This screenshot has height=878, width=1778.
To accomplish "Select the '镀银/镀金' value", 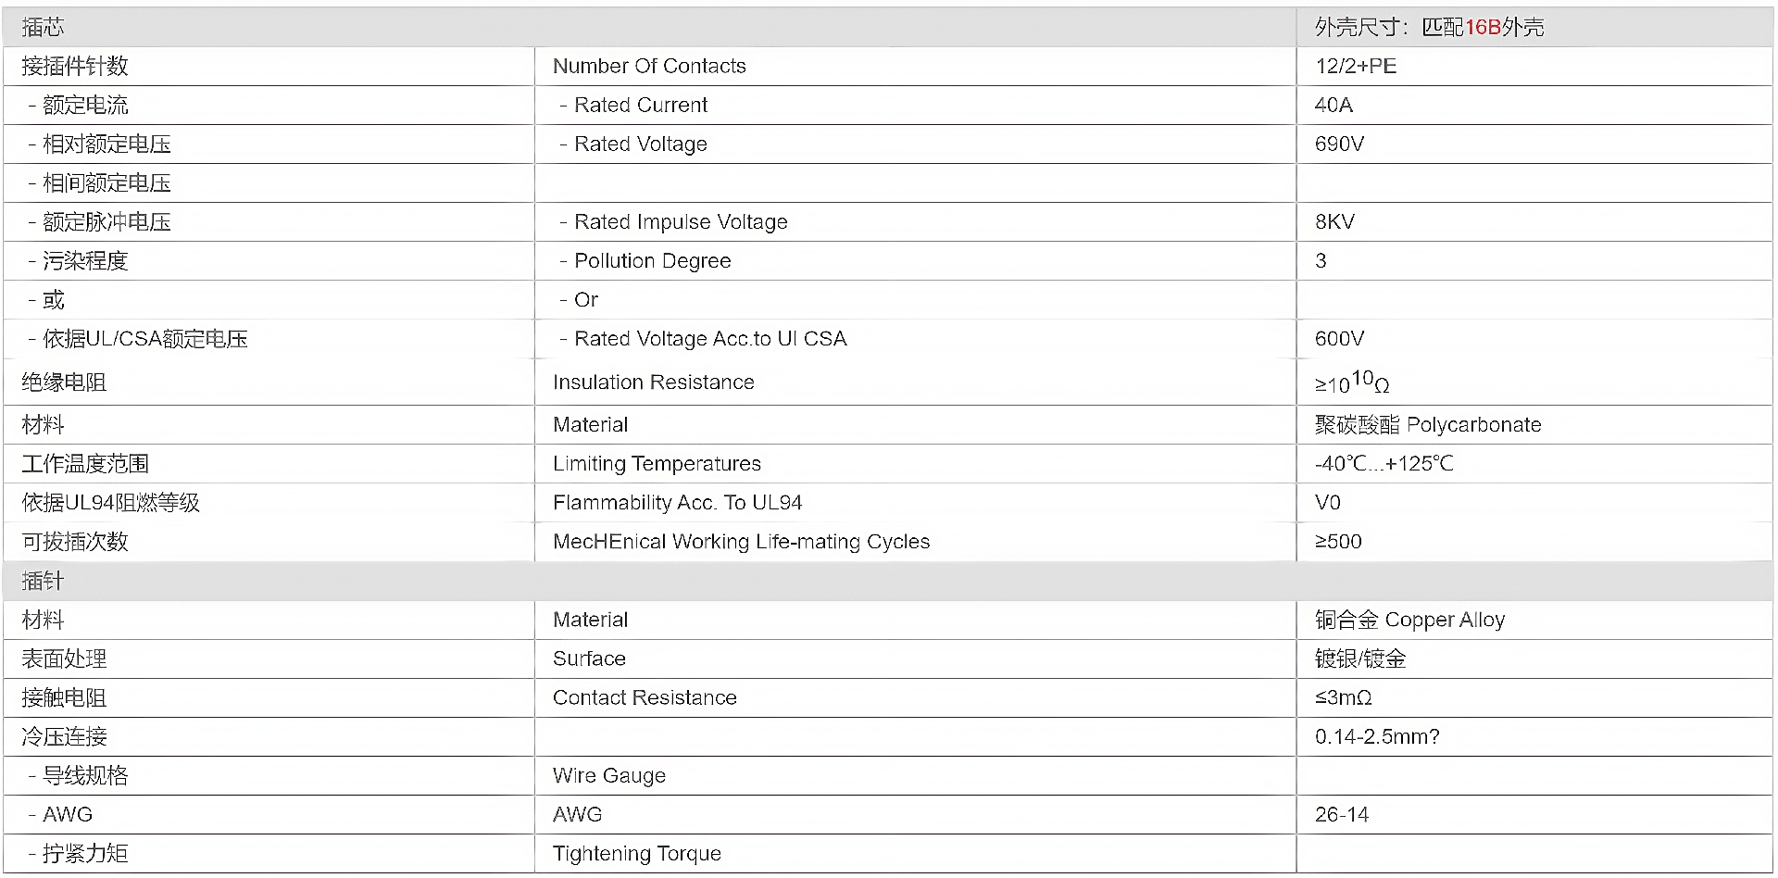I will click(x=1360, y=658).
